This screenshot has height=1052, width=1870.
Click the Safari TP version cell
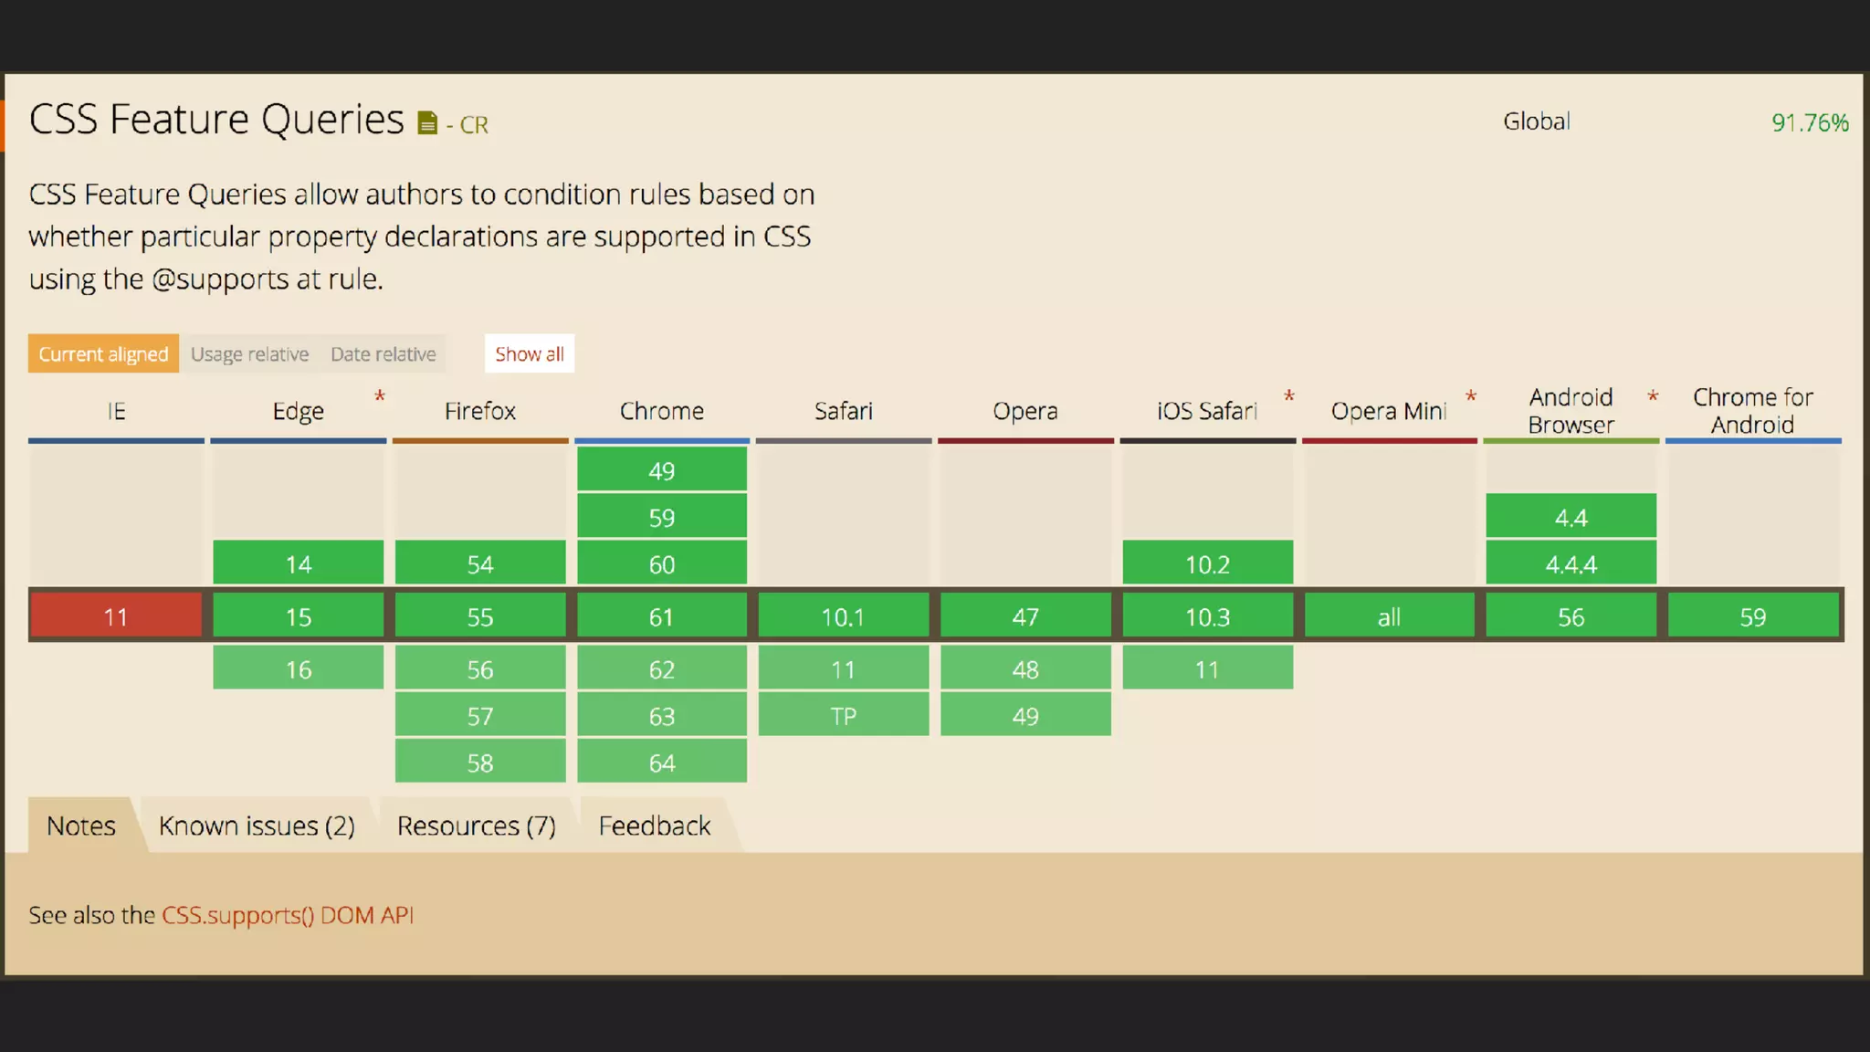[843, 716]
